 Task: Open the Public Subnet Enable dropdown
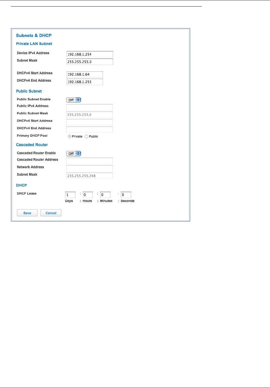tap(74, 100)
